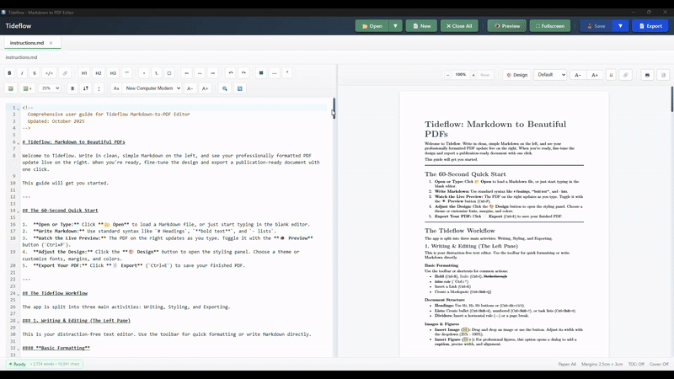Open the Design styling panel

516,75
